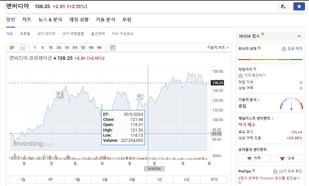
Task: Click the red company rating segment
Action: [244, 59]
